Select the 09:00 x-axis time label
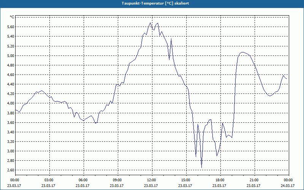Viewport: 304px width, 190px height. pyautogui.click(x=118, y=180)
